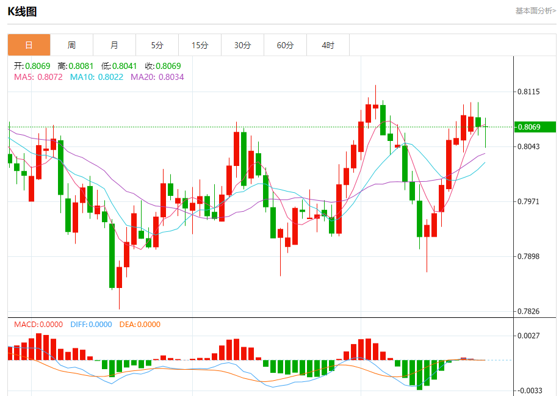Click the 0.8115 price axis label
The image size is (559, 396).
(x=528, y=92)
